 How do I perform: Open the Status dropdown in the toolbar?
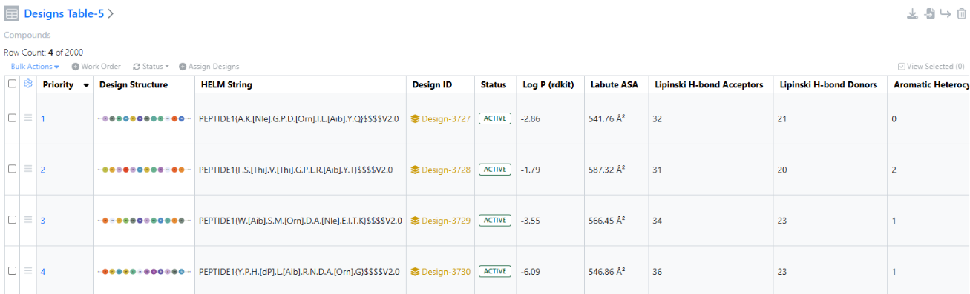point(151,67)
